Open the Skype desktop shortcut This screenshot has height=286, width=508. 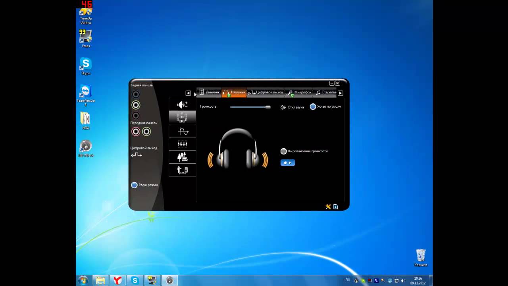point(86,66)
